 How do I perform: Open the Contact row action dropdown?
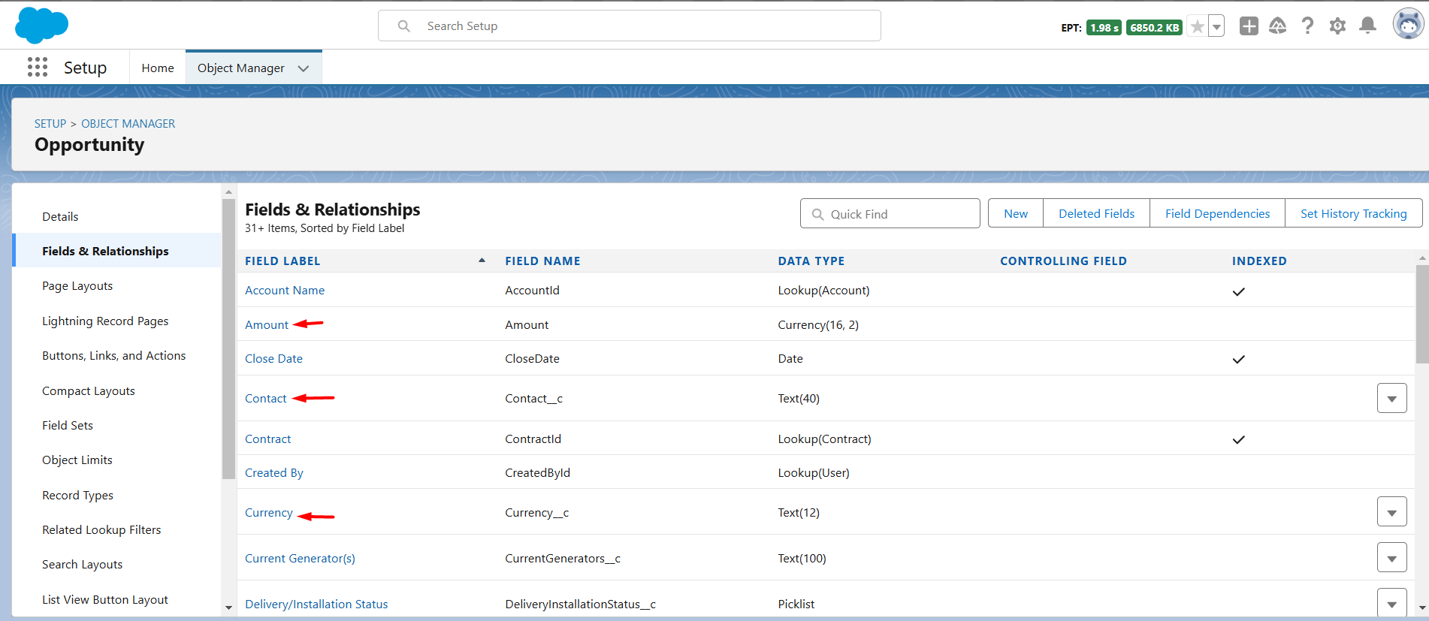coord(1391,398)
